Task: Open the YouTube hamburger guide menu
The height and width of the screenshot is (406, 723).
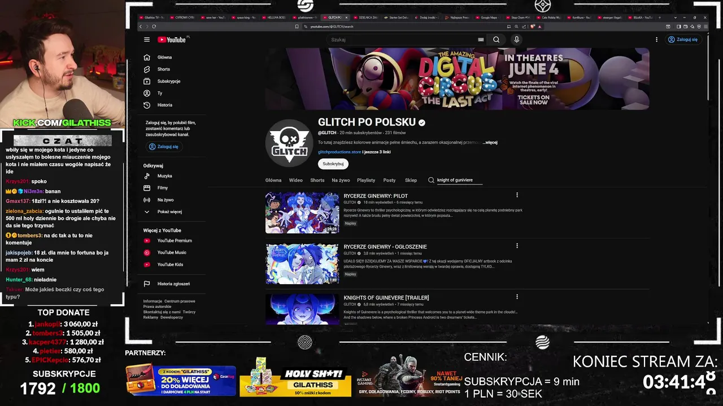Action: pyautogui.click(x=147, y=39)
